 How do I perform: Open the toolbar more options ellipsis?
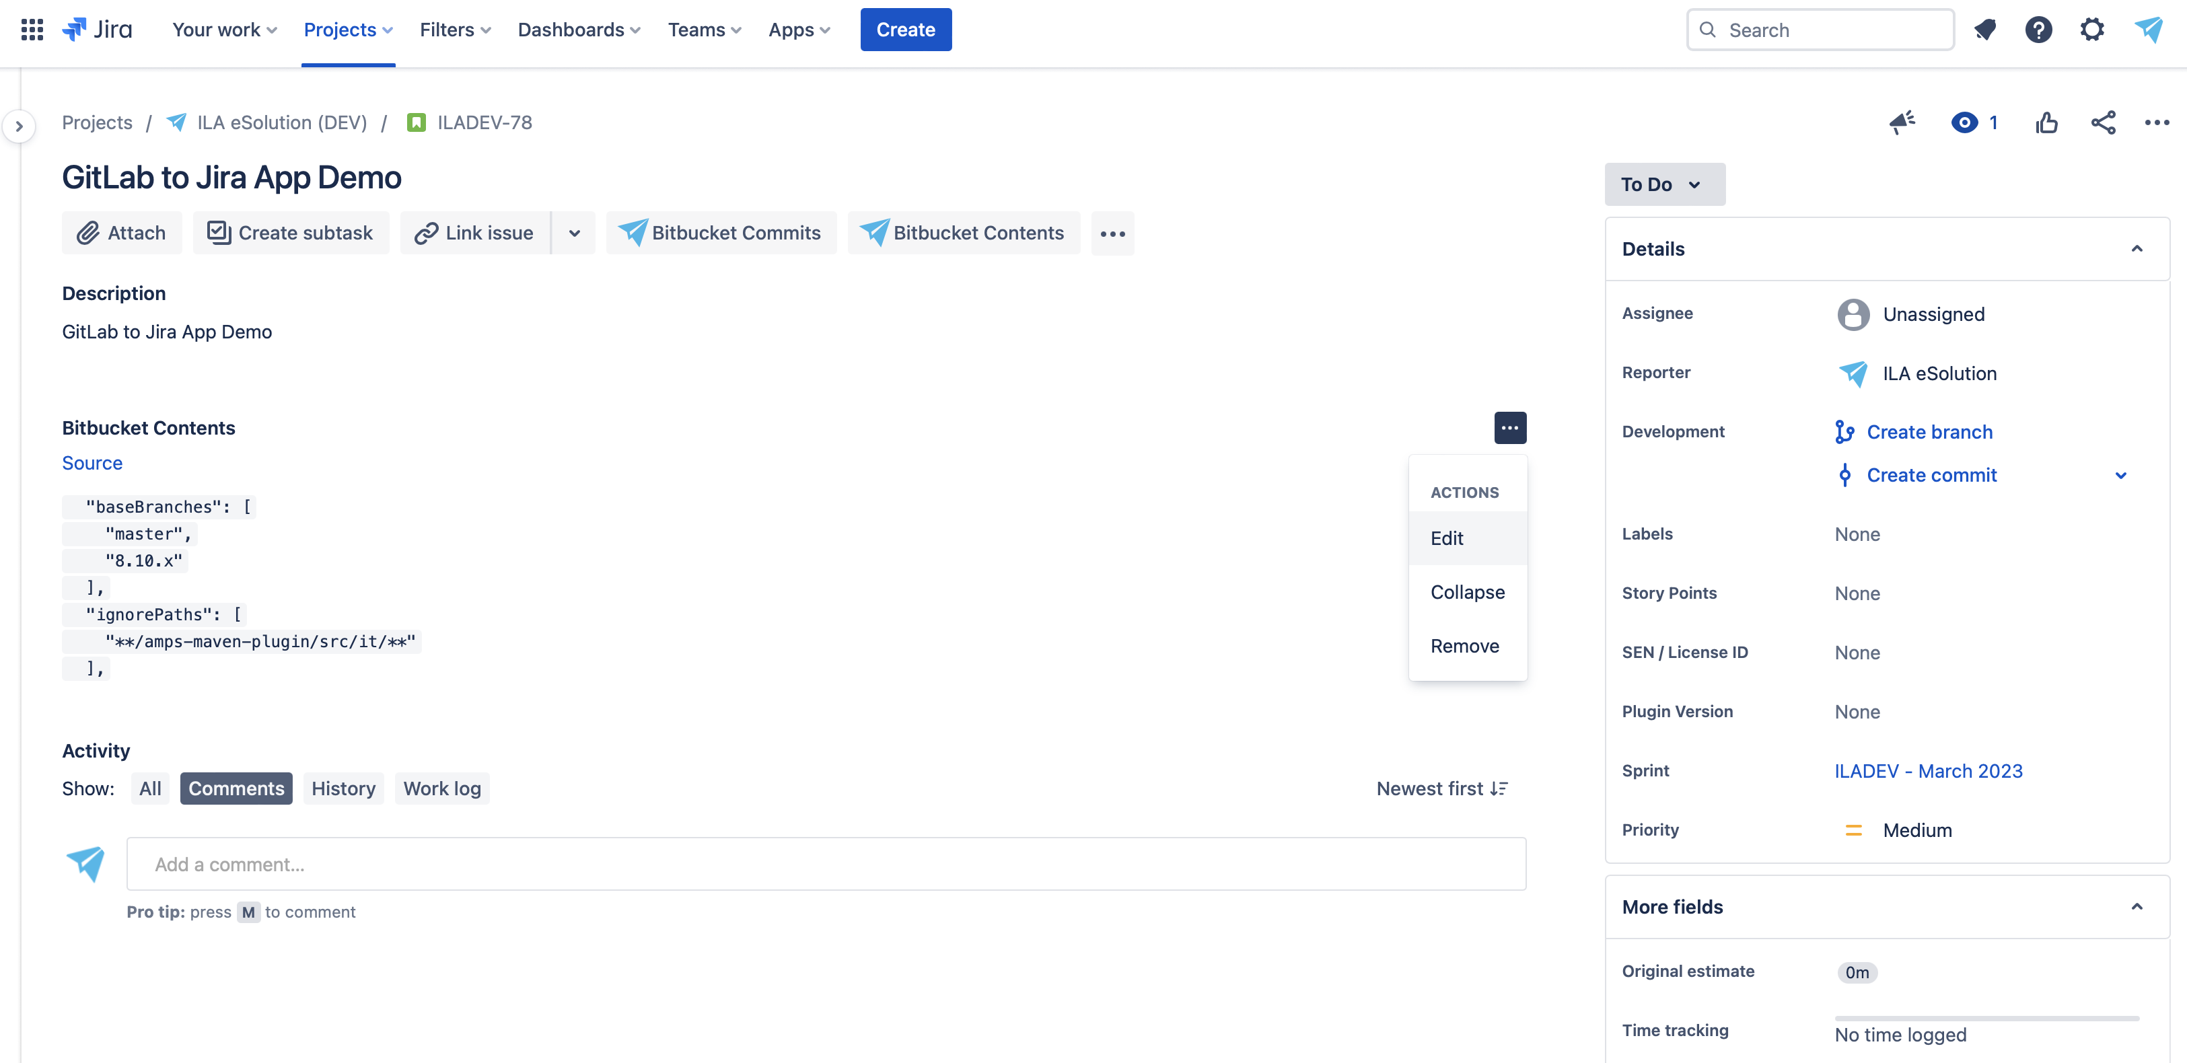coord(1112,233)
